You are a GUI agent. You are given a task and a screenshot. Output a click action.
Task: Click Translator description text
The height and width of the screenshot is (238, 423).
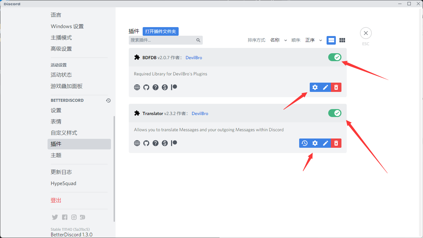pyautogui.click(x=209, y=130)
